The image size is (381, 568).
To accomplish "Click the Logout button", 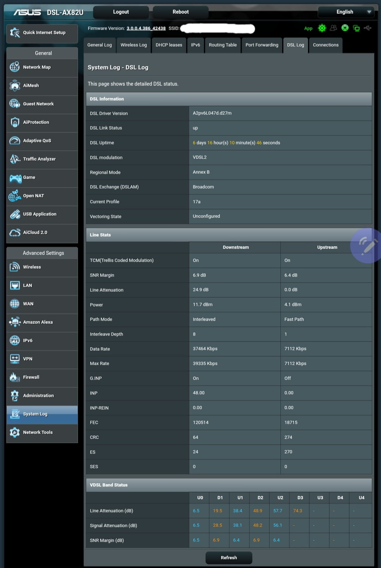I will point(121,12).
